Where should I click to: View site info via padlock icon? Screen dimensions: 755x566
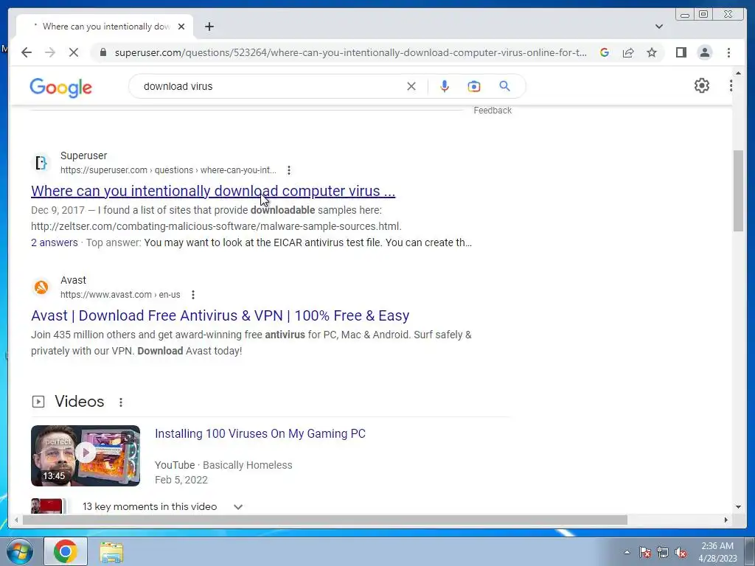(x=102, y=52)
